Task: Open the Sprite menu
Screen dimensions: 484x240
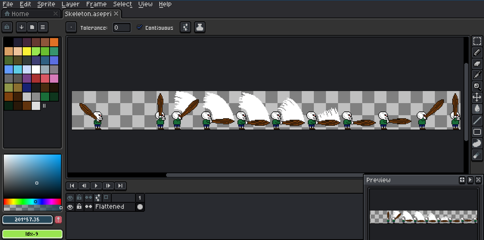Action: click(46, 4)
